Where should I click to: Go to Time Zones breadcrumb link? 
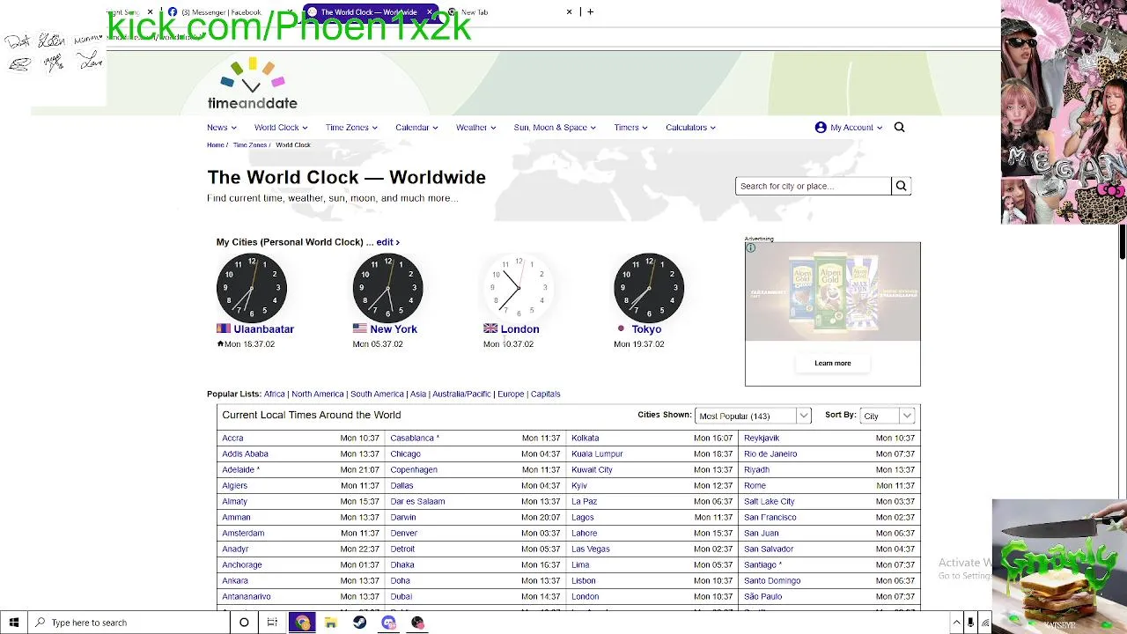(250, 144)
